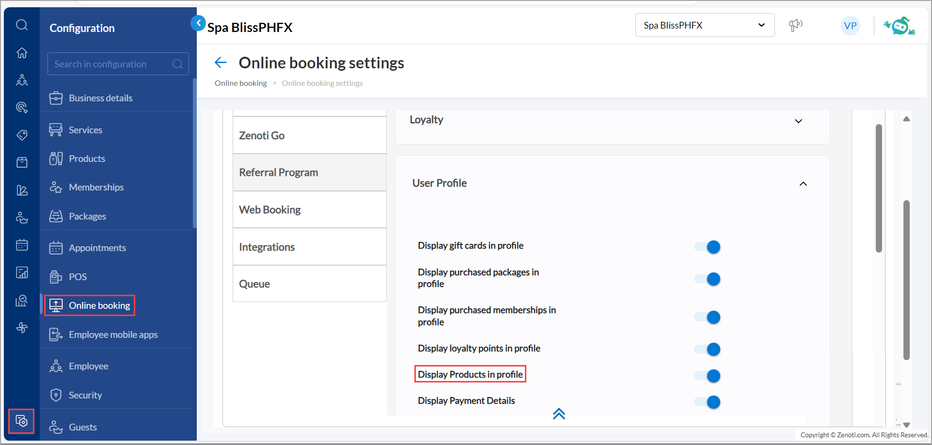
Task: Open the search icon in left rail
Action: 22,25
